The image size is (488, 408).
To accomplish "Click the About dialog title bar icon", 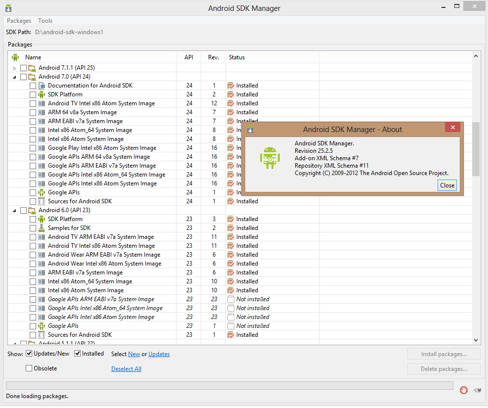I will pyautogui.click(x=250, y=130).
